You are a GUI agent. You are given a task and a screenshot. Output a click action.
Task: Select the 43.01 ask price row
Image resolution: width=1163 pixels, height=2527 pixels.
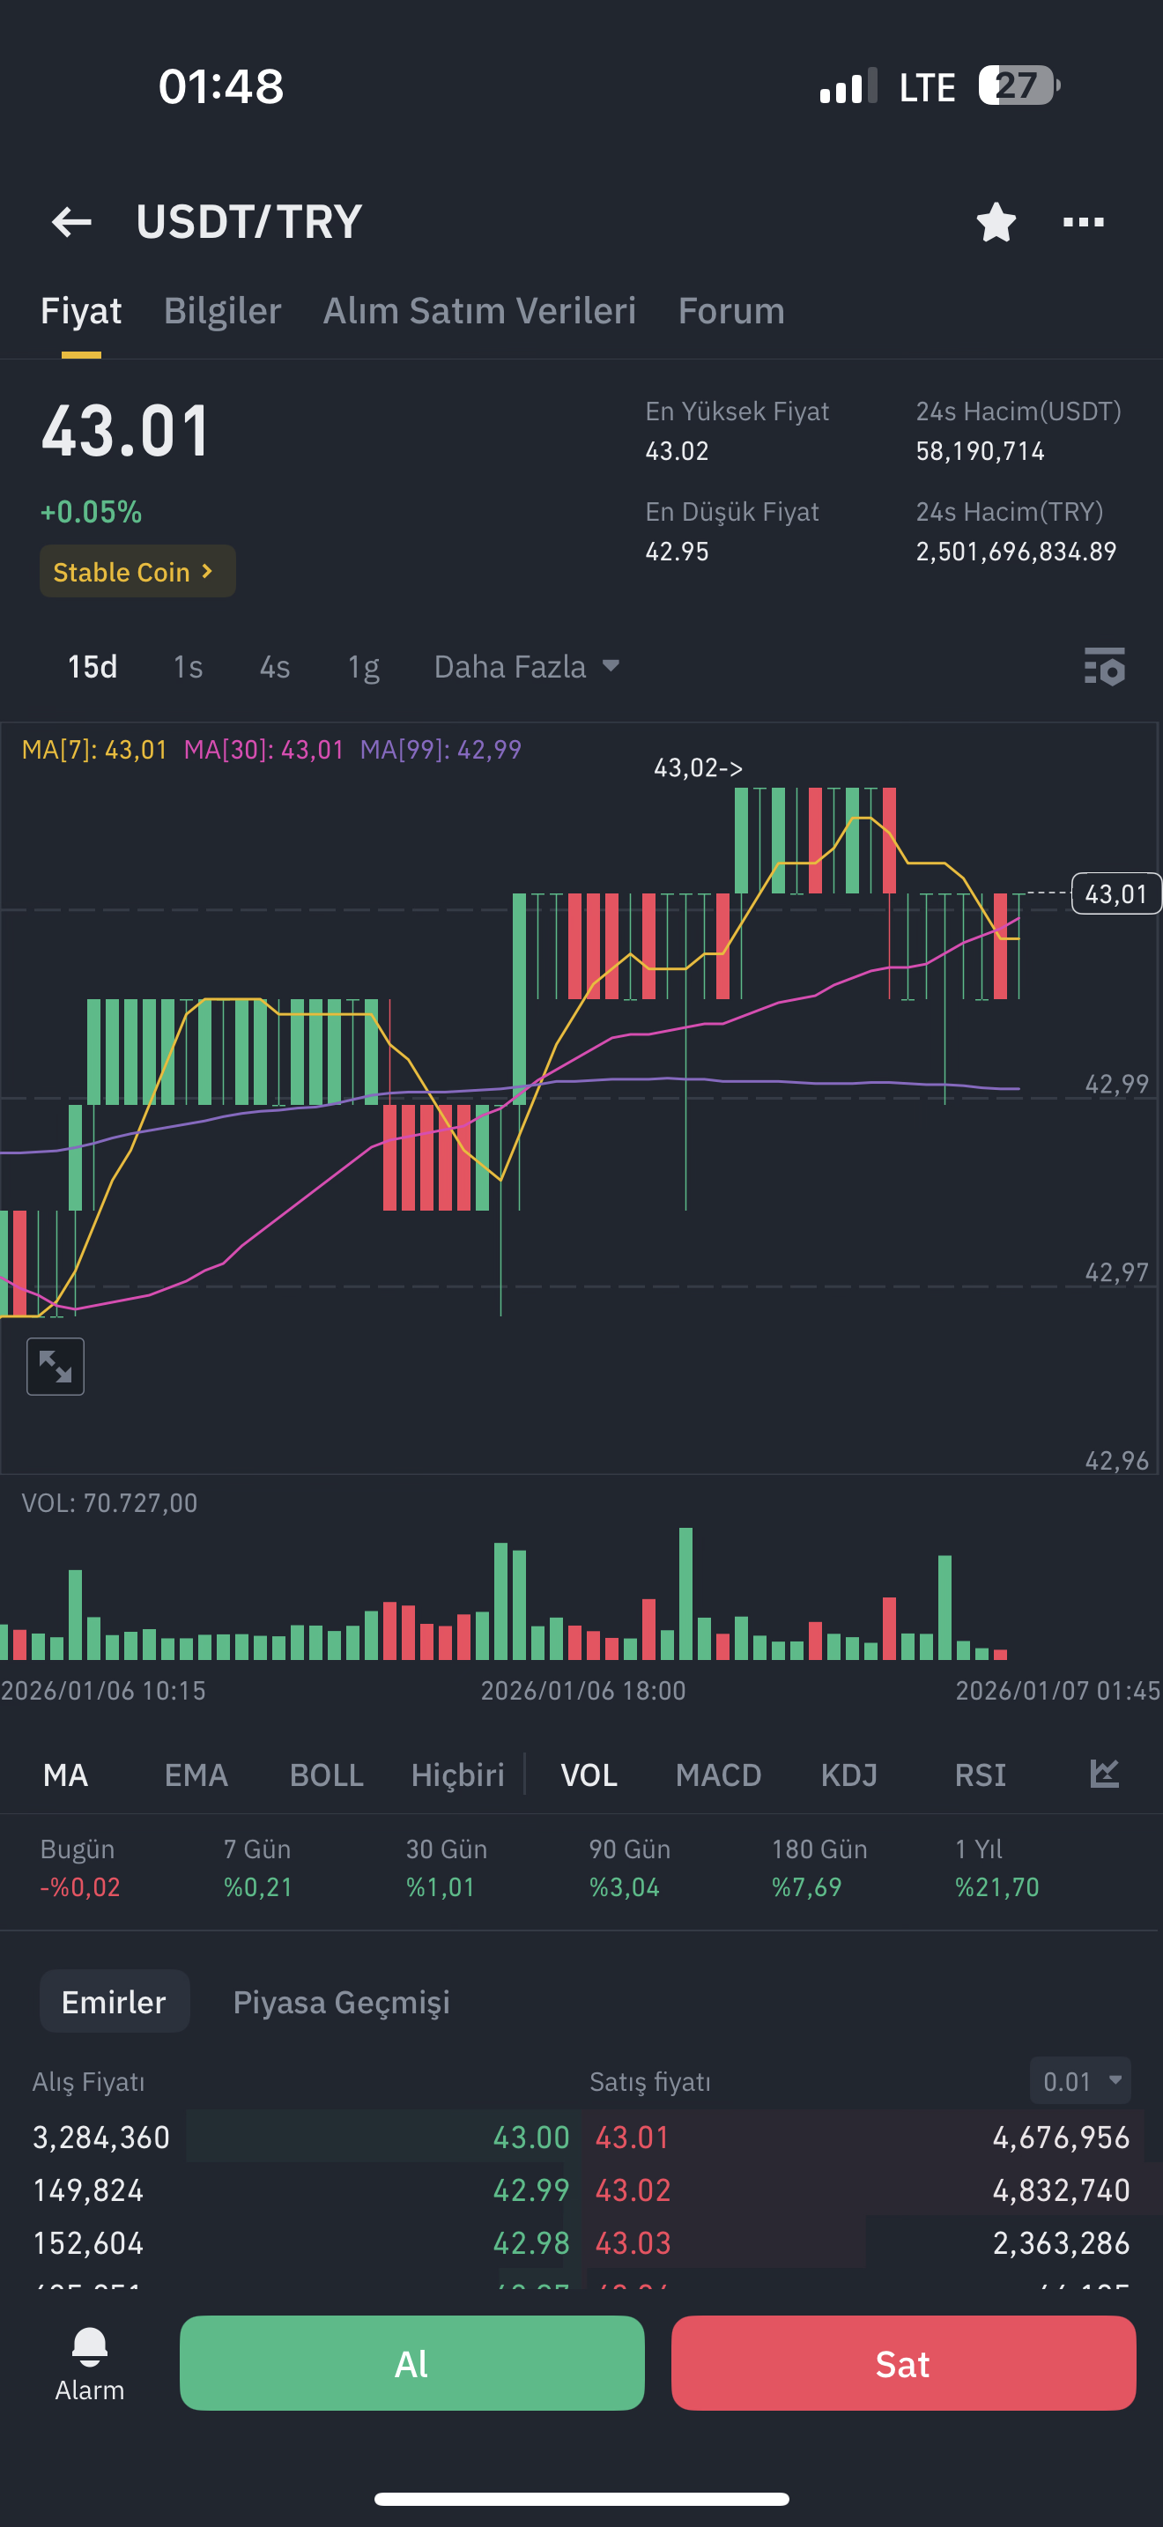[x=862, y=2137]
